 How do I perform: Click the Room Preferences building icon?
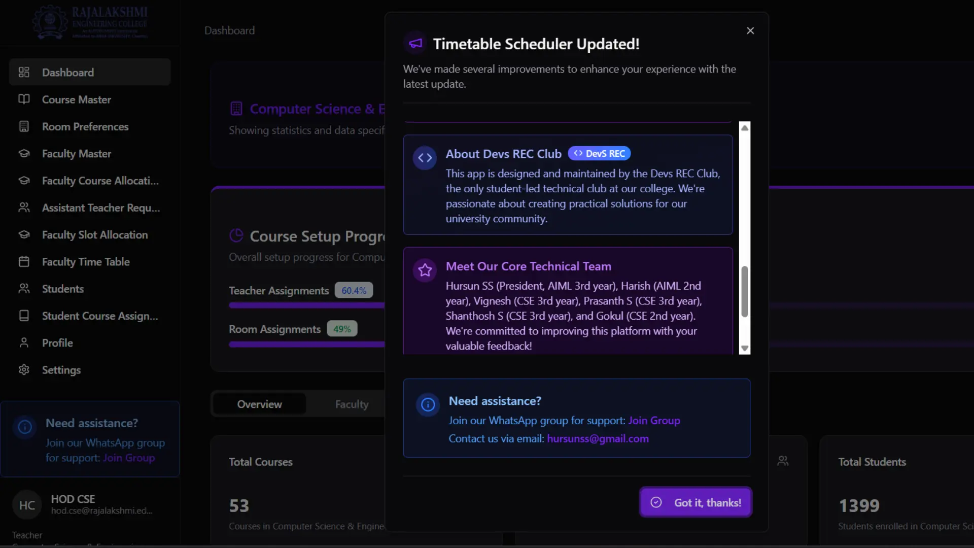click(24, 126)
